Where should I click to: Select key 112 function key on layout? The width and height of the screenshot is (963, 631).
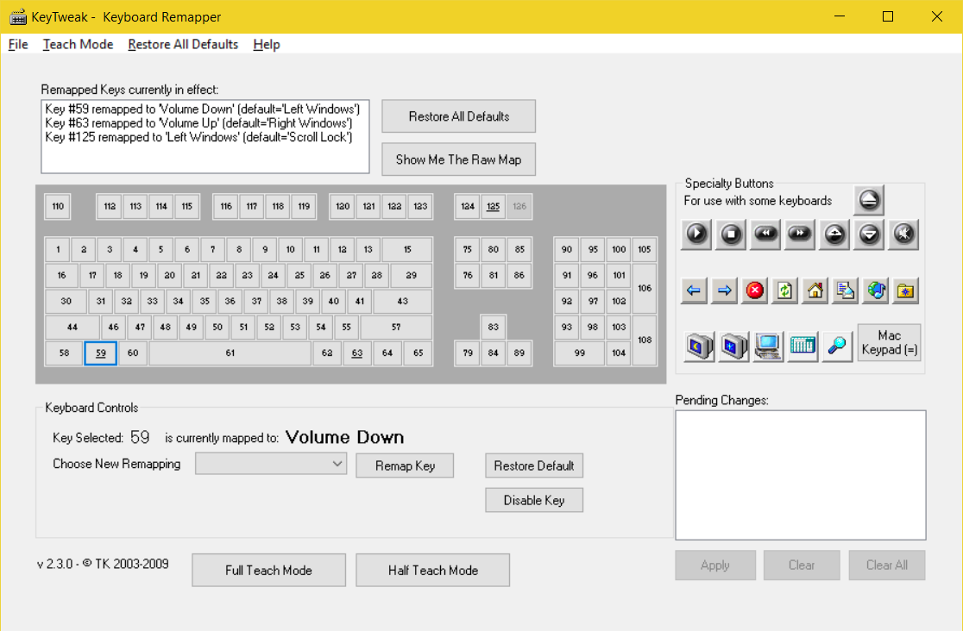(x=110, y=206)
